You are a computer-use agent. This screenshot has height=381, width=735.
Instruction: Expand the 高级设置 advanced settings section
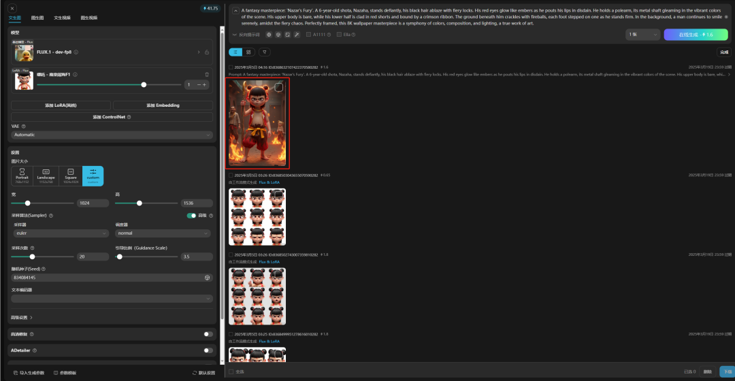22,318
